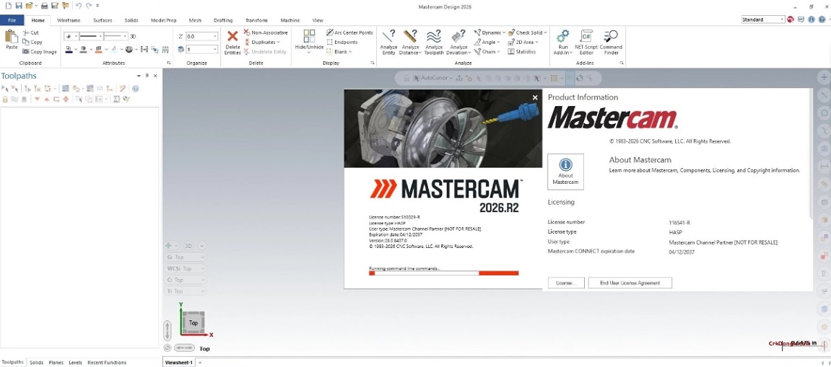831x367 pixels.
Task: Open the File menu
Action: click(12, 20)
